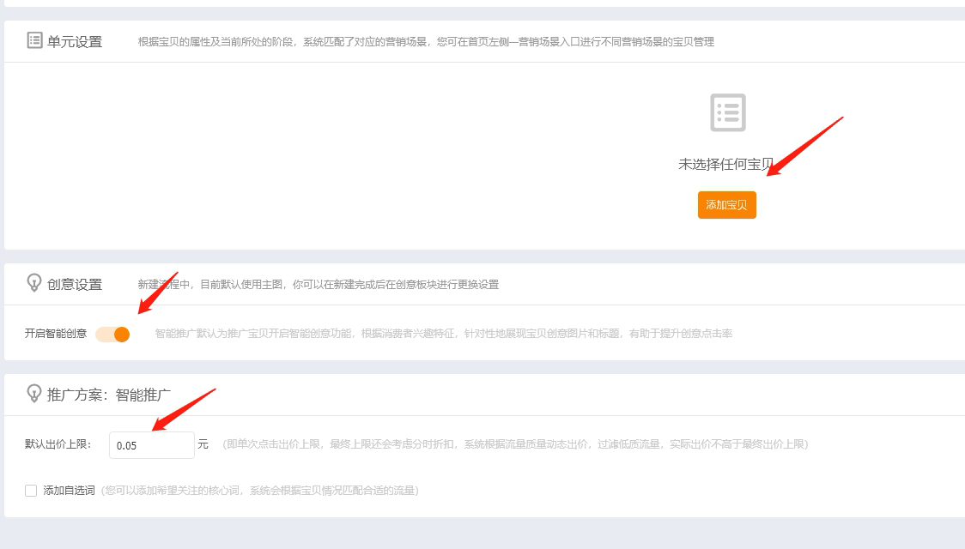Click the 创意设置 lightbulb icon
Image resolution: width=965 pixels, height=549 pixels.
click(34, 283)
